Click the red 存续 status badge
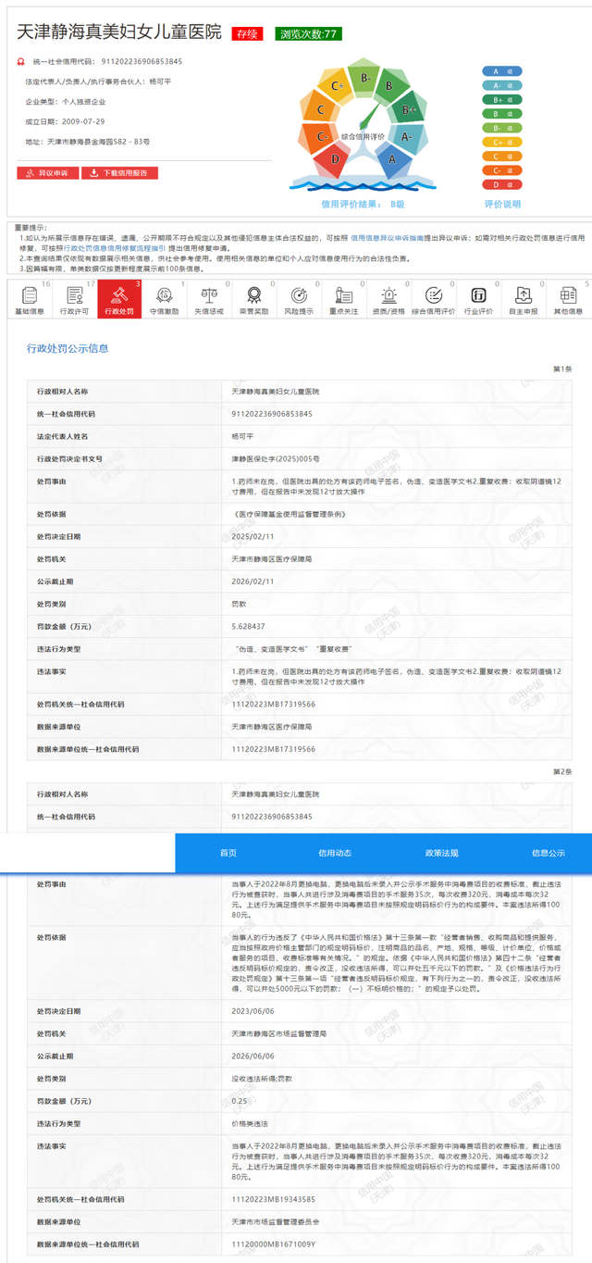The height and width of the screenshot is (1263, 592). 247,34
